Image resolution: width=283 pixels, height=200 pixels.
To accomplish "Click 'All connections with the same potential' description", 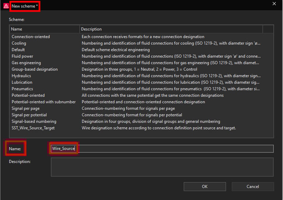I will (153, 95).
